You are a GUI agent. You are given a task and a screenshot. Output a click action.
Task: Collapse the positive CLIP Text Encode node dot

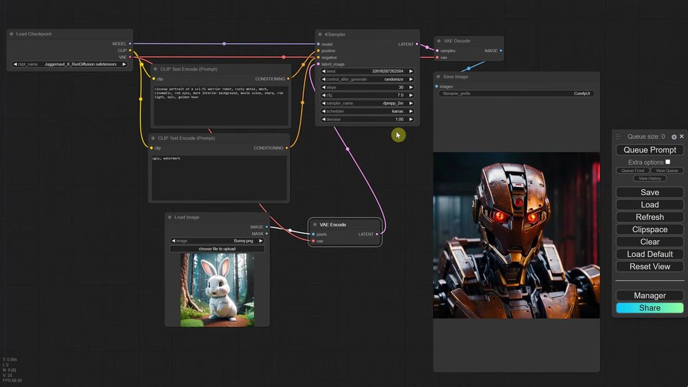pos(155,69)
